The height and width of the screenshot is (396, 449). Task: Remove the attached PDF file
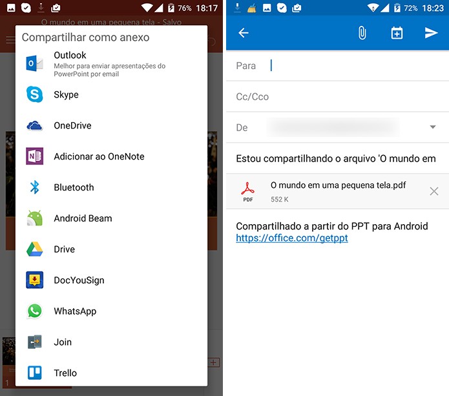click(434, 191)
